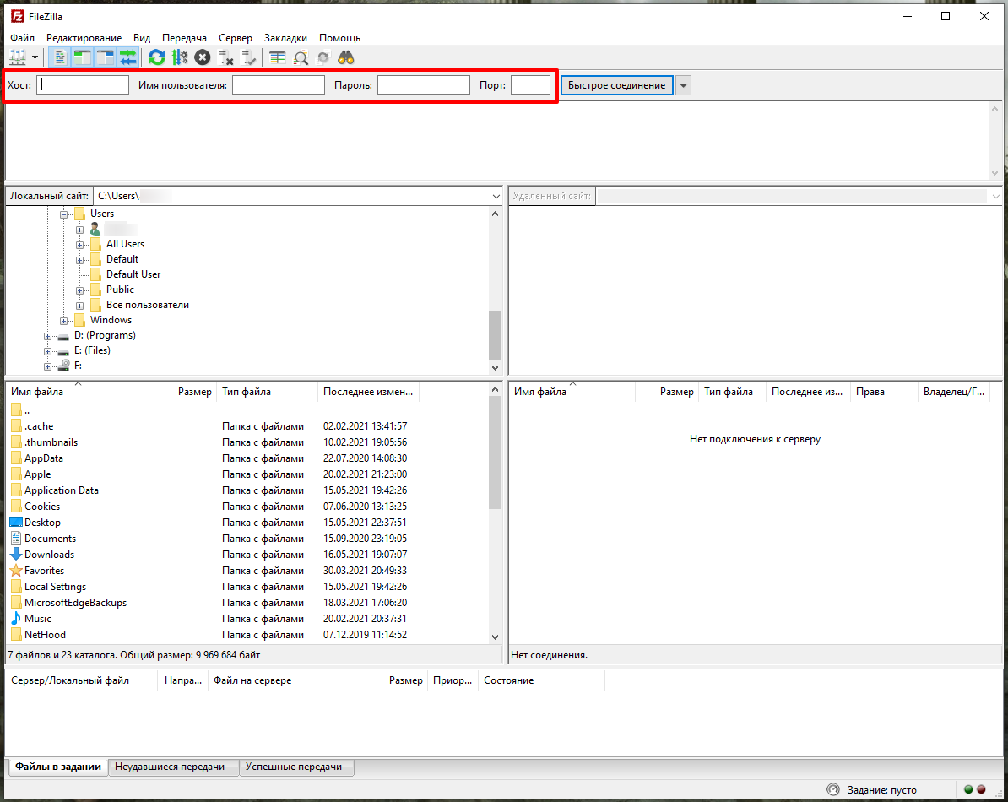The height and width of the screenshot is (802, 1008).
Task: Open the Site Manager icon
Action: (x=18, y=57)
